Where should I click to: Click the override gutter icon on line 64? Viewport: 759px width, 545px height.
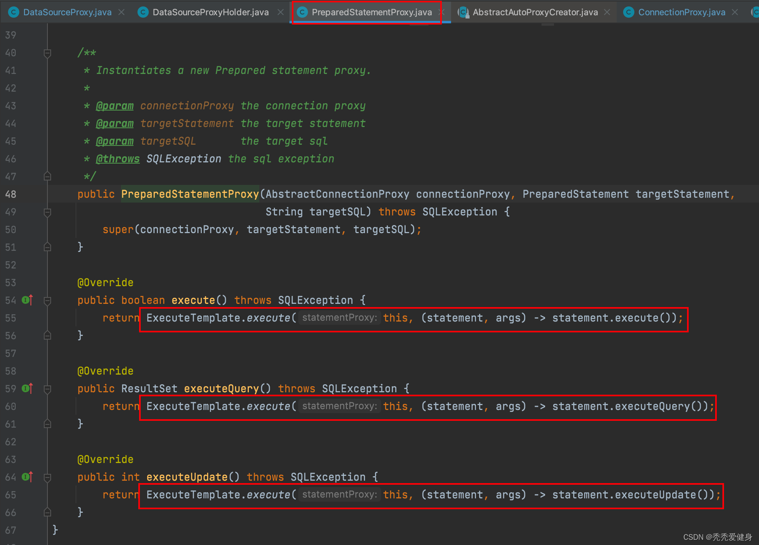coord(27,477)
